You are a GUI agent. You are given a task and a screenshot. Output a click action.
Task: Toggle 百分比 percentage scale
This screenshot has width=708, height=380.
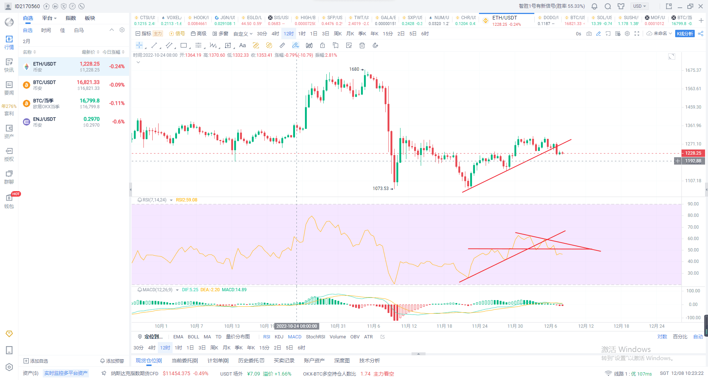tap(680, 337)
